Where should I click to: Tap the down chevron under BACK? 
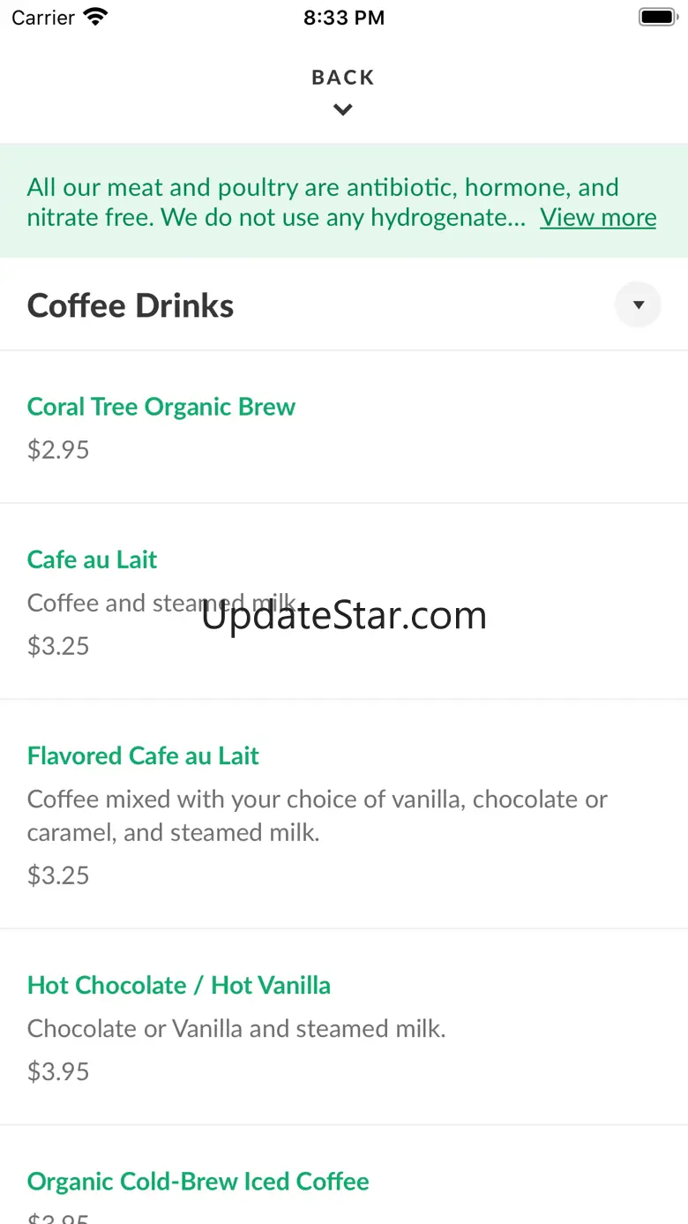coord(343,109)
